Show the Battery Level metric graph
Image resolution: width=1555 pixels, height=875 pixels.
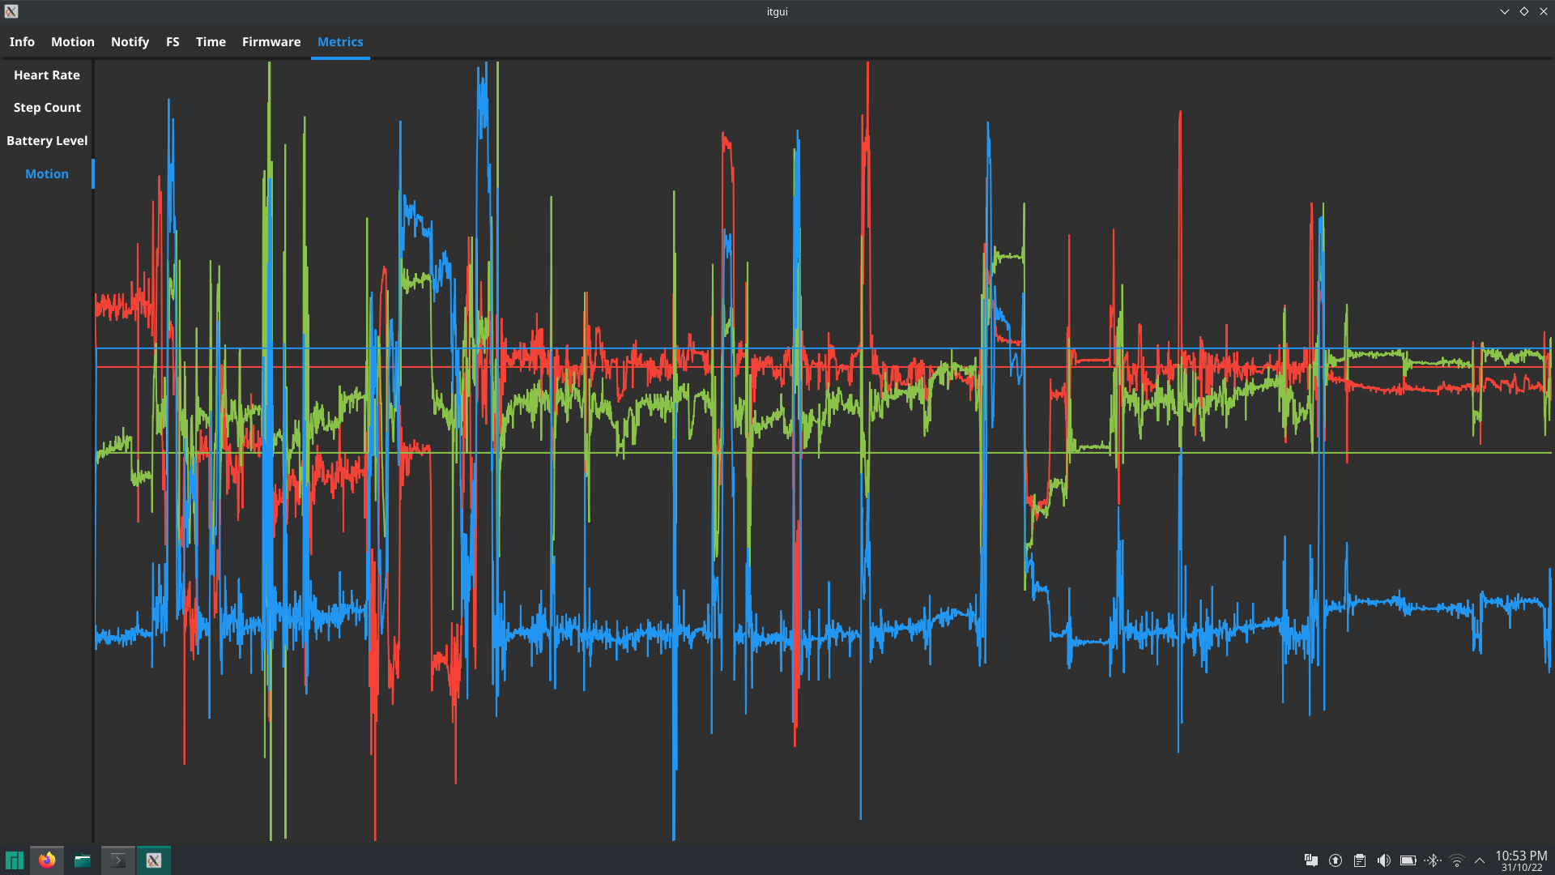click(x=47, y=141)
